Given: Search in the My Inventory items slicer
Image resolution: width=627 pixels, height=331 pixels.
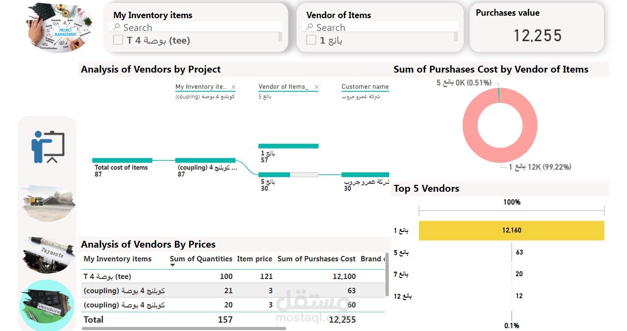Looking at the screenshot, I should tap(196, 27).
